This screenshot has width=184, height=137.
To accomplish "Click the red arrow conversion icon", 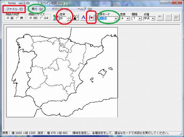I will pyautogui.click(x=91, y=18).
